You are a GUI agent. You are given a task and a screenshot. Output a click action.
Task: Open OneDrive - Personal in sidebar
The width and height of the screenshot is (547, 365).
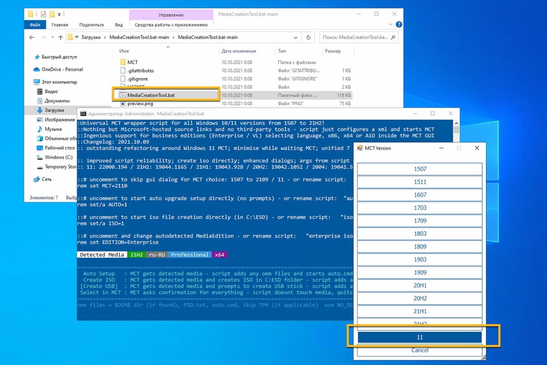coord(62,69)
